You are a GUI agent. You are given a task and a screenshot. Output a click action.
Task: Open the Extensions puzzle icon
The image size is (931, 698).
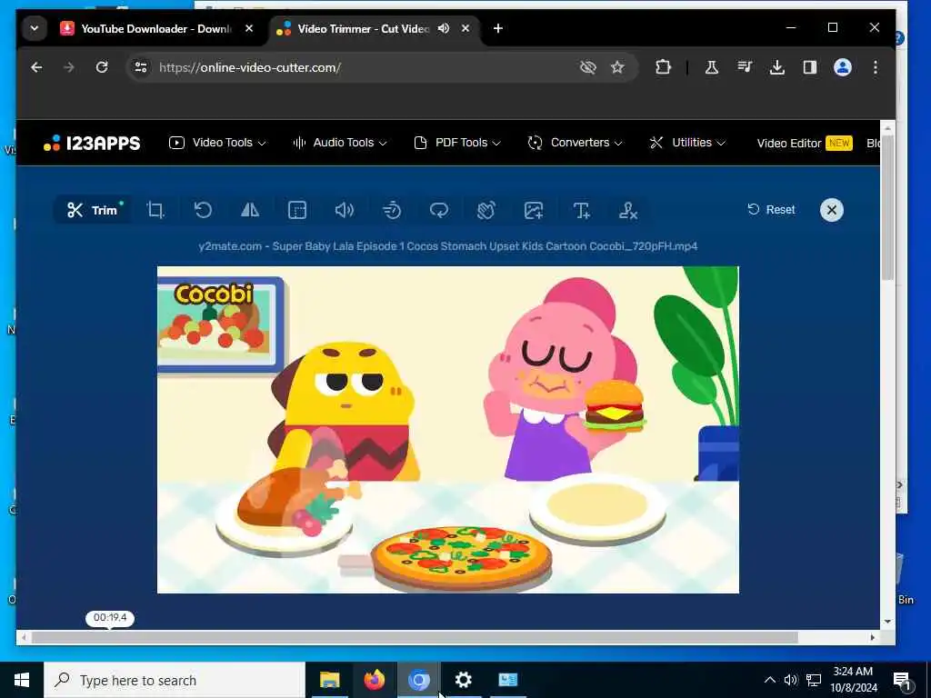pos(663,67)
